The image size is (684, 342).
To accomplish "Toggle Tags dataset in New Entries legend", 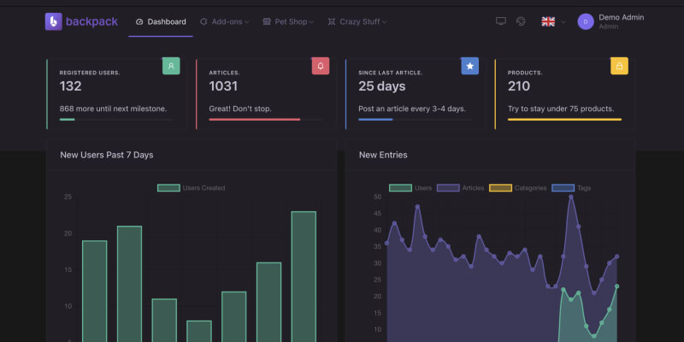I will (573, 188).
